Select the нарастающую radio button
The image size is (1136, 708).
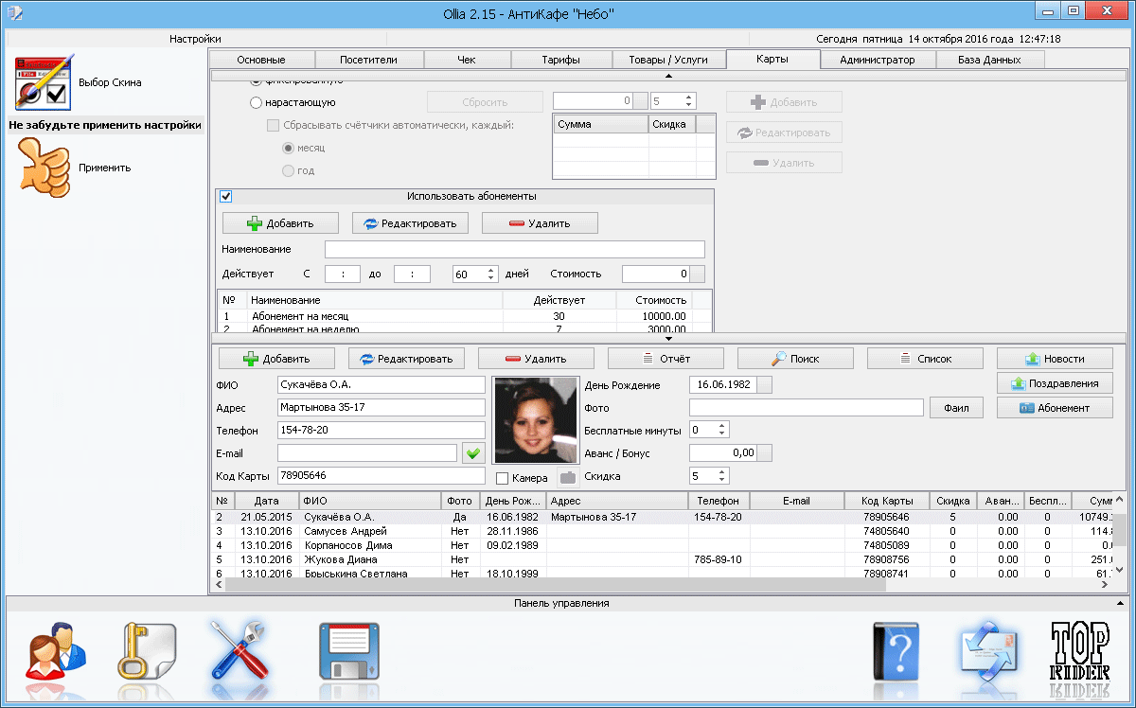257,102
